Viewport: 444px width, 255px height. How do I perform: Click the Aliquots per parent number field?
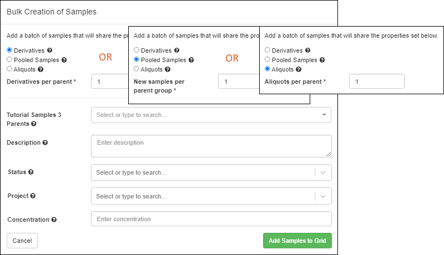click(x=376, y=81)
